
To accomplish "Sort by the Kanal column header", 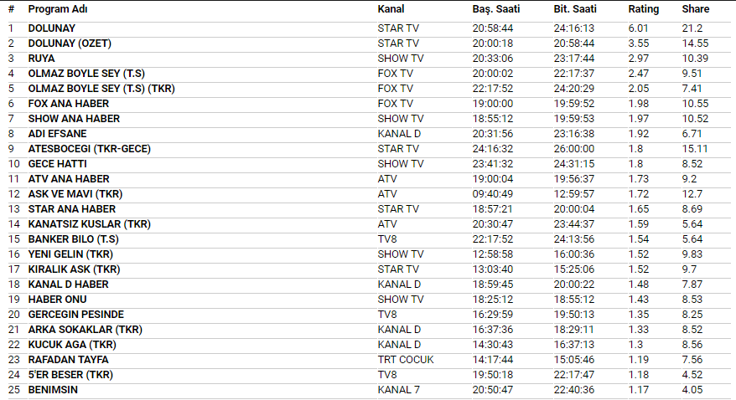I will click(391, 9).
